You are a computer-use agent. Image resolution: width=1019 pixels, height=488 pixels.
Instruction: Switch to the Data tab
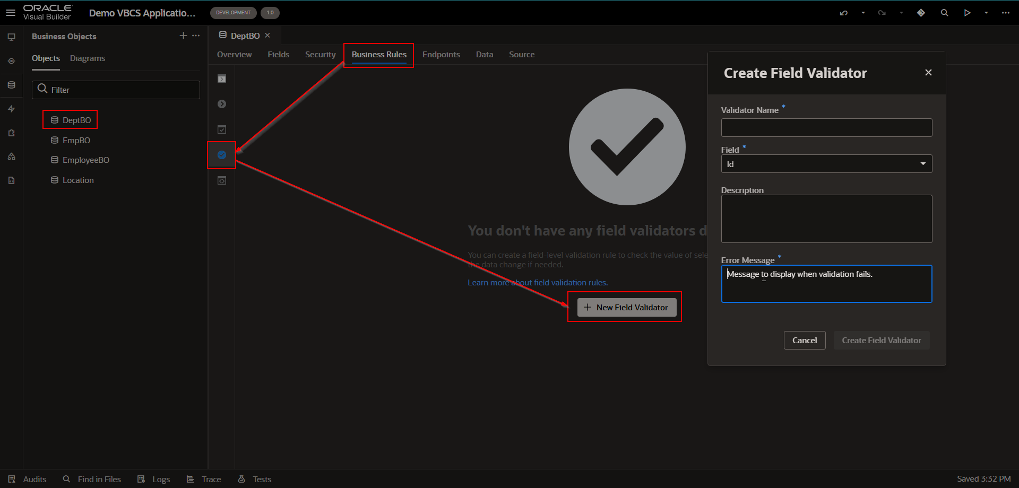tap(485, 55)
